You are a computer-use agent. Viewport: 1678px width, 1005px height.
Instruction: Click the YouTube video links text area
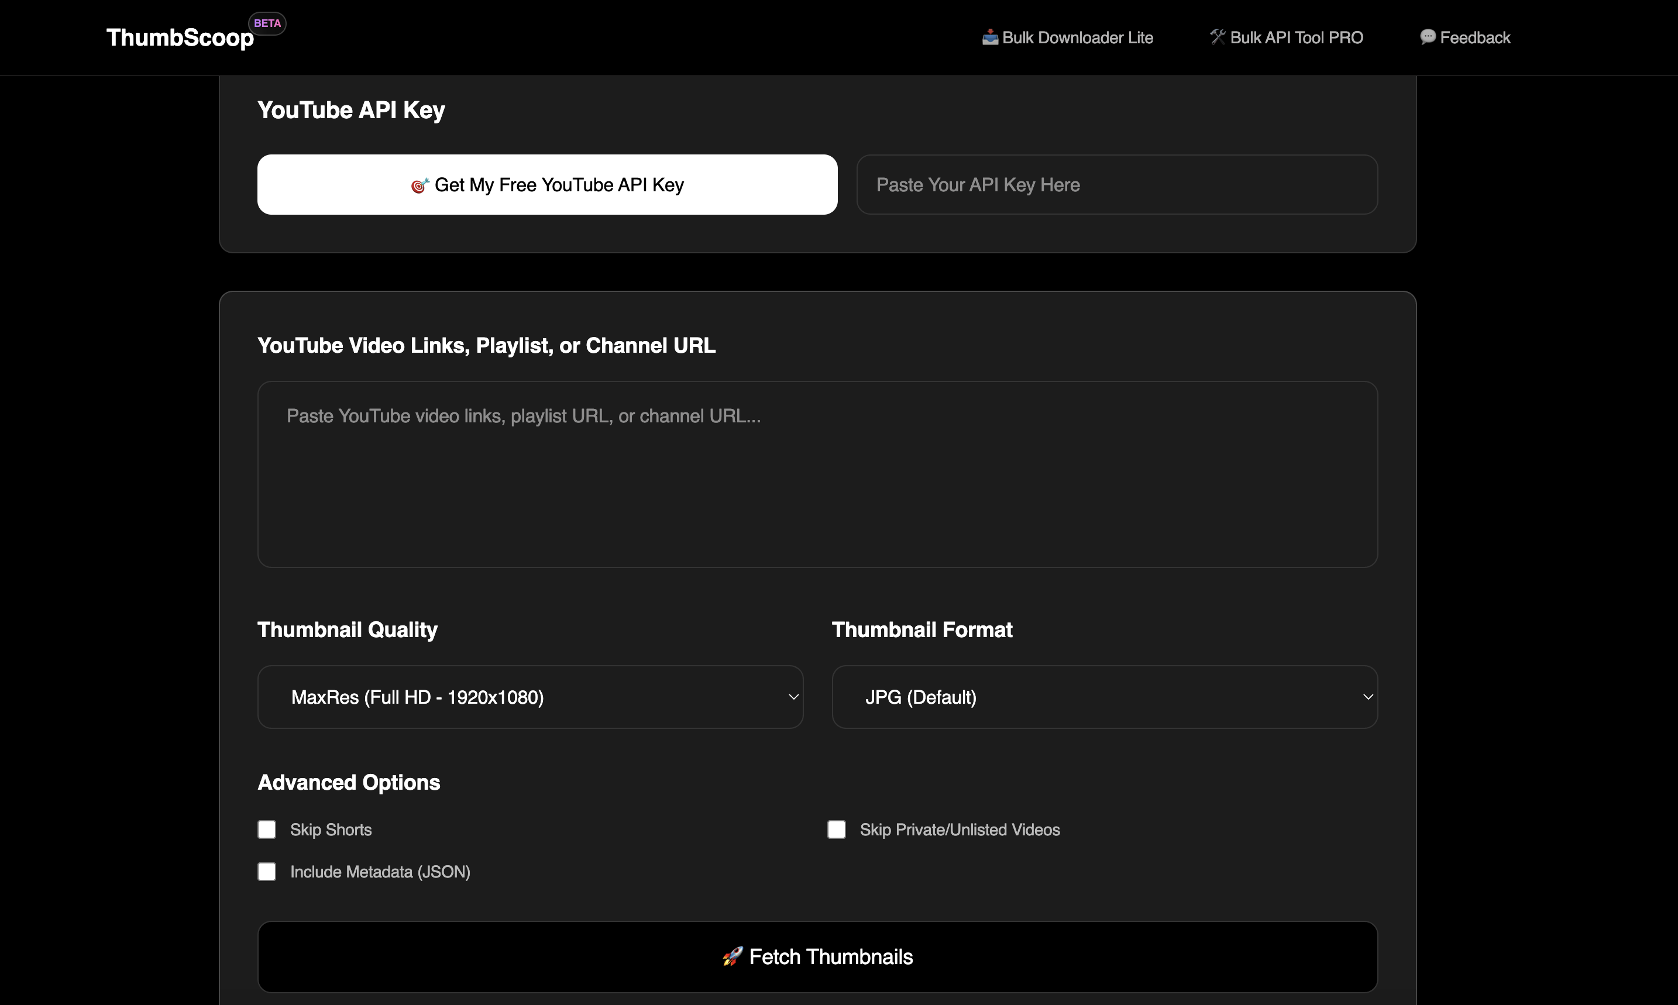pos(817,474)
